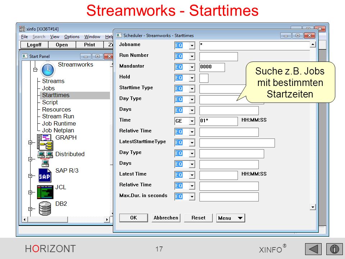Open the File menu

[x=24, y=37]
